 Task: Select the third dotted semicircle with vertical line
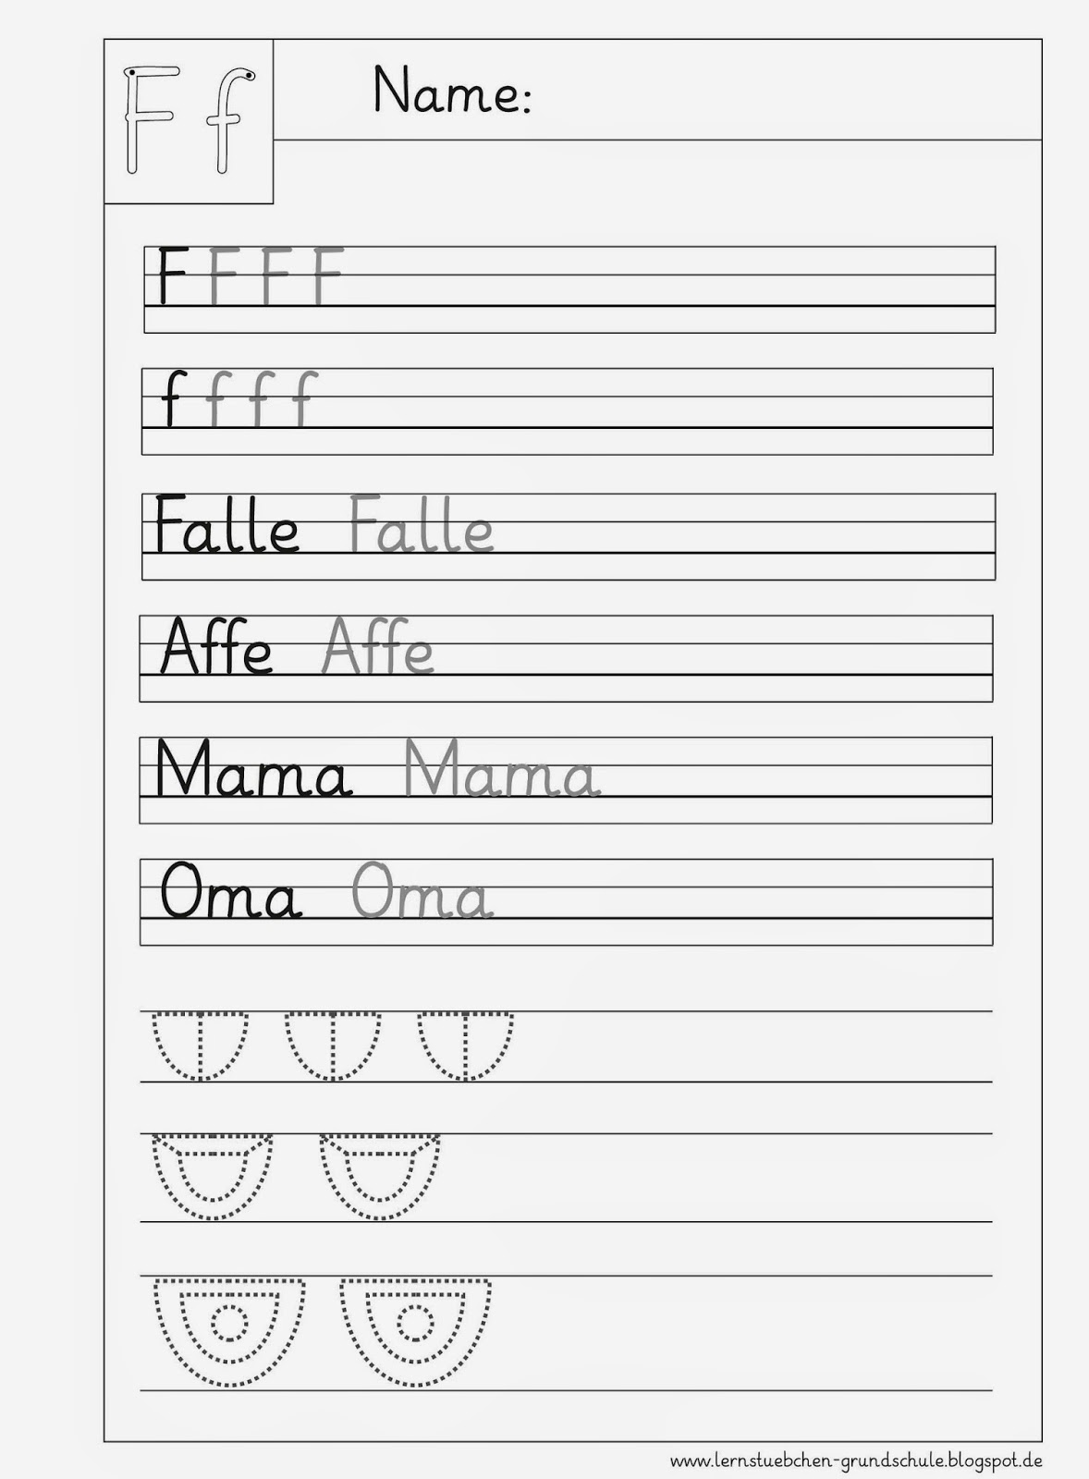tap(465, 1045)
